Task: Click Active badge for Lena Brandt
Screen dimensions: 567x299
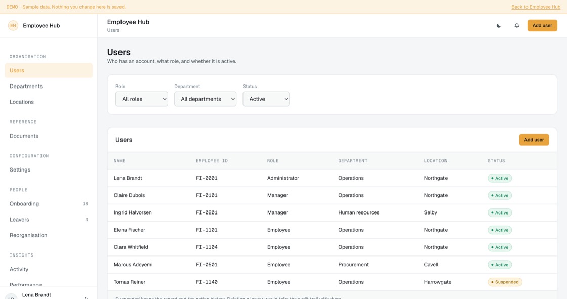Action: click(x=500, y=178)
